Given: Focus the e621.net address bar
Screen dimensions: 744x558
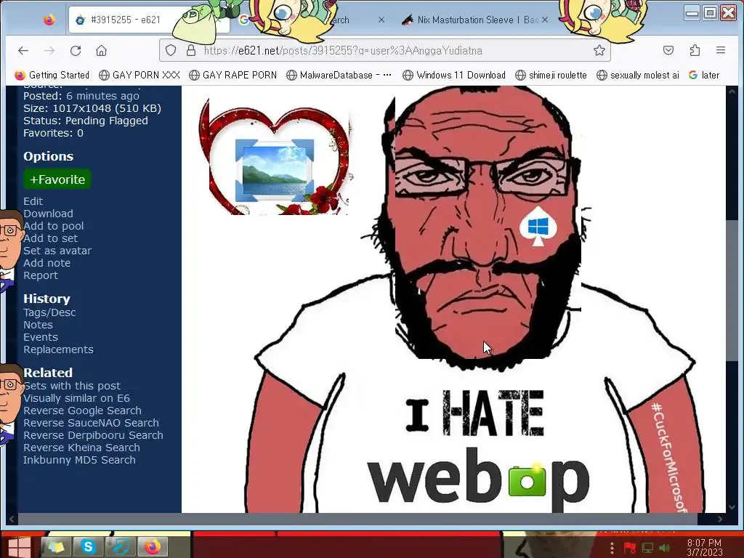Looking at the screenshot, I should pyautogui.click(x=385, y=50).
